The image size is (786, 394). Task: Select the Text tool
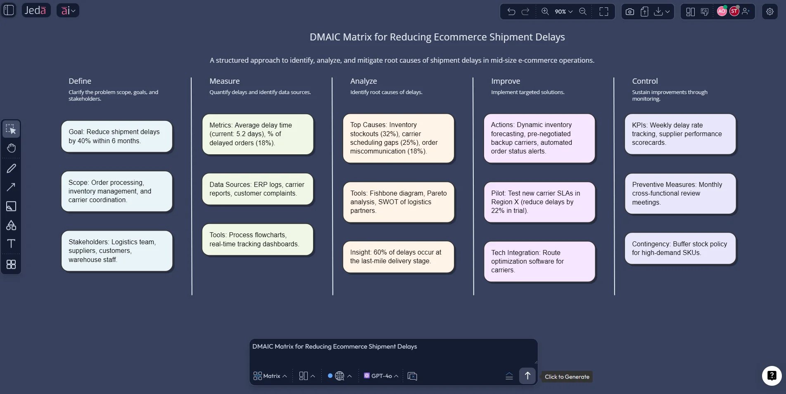11,244
